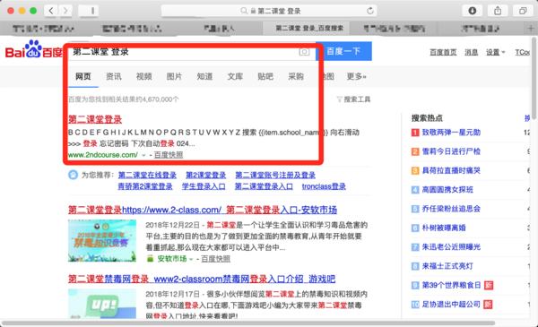Show all tabs overview icon

(523, 11)
